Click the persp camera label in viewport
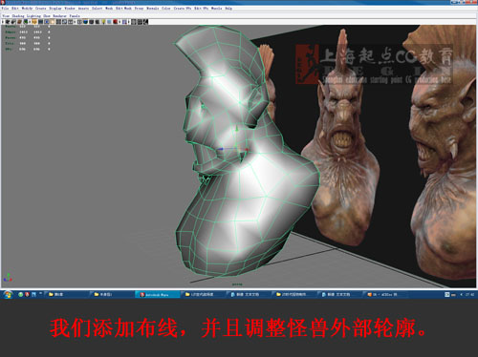Viewport: 478px width, 357px height. pyautogui.click(x=237, y=284)
